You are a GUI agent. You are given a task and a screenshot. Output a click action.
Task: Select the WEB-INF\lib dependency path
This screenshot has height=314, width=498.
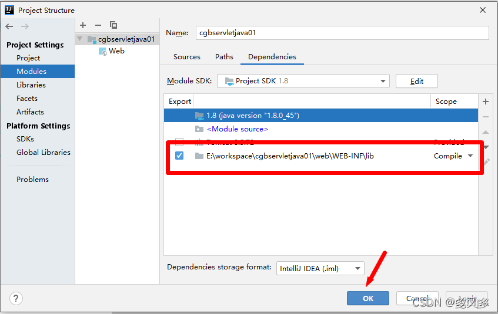pyautogui.click(x=290, y=156)
